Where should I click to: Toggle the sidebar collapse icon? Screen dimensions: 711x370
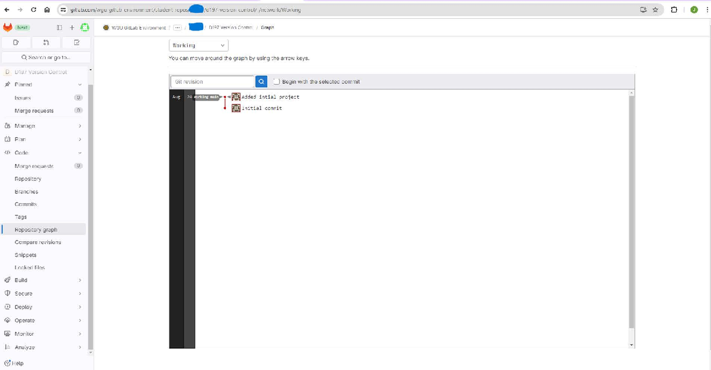point(59,27)
